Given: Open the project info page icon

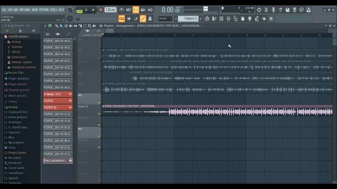Looking at the screenshot, I should [243, 19].
